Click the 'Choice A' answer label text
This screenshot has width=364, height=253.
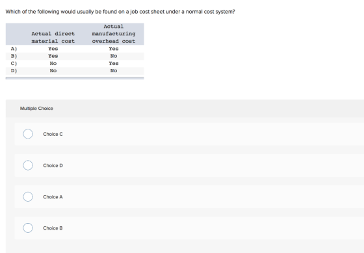point(53,197)
